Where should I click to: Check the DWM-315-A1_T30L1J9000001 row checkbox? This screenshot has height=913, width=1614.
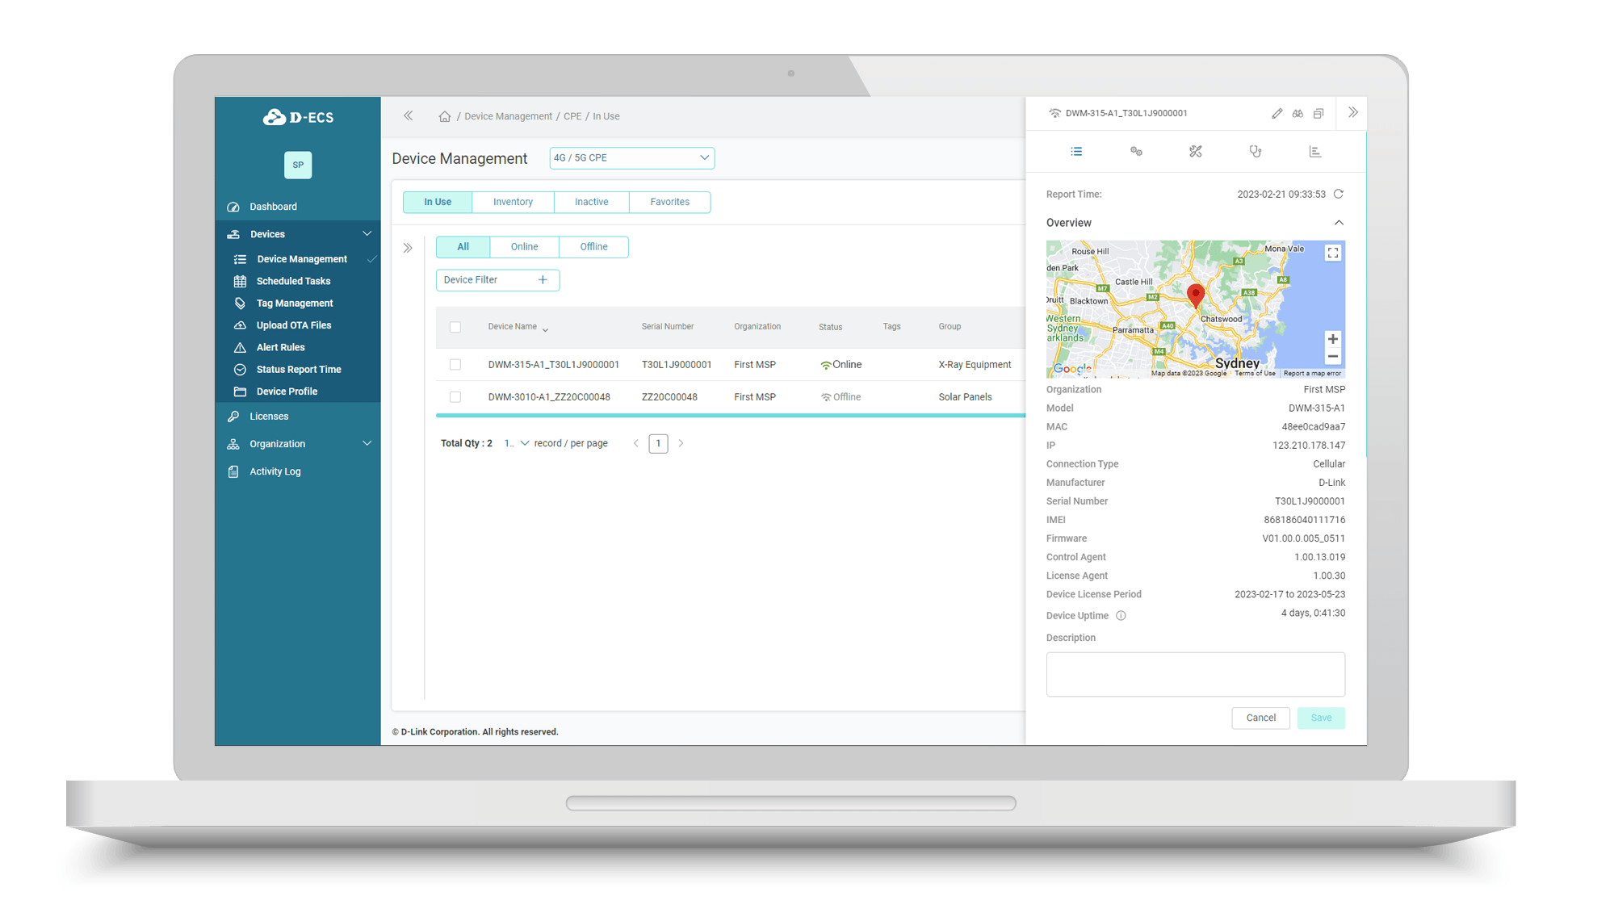point(455,364)
